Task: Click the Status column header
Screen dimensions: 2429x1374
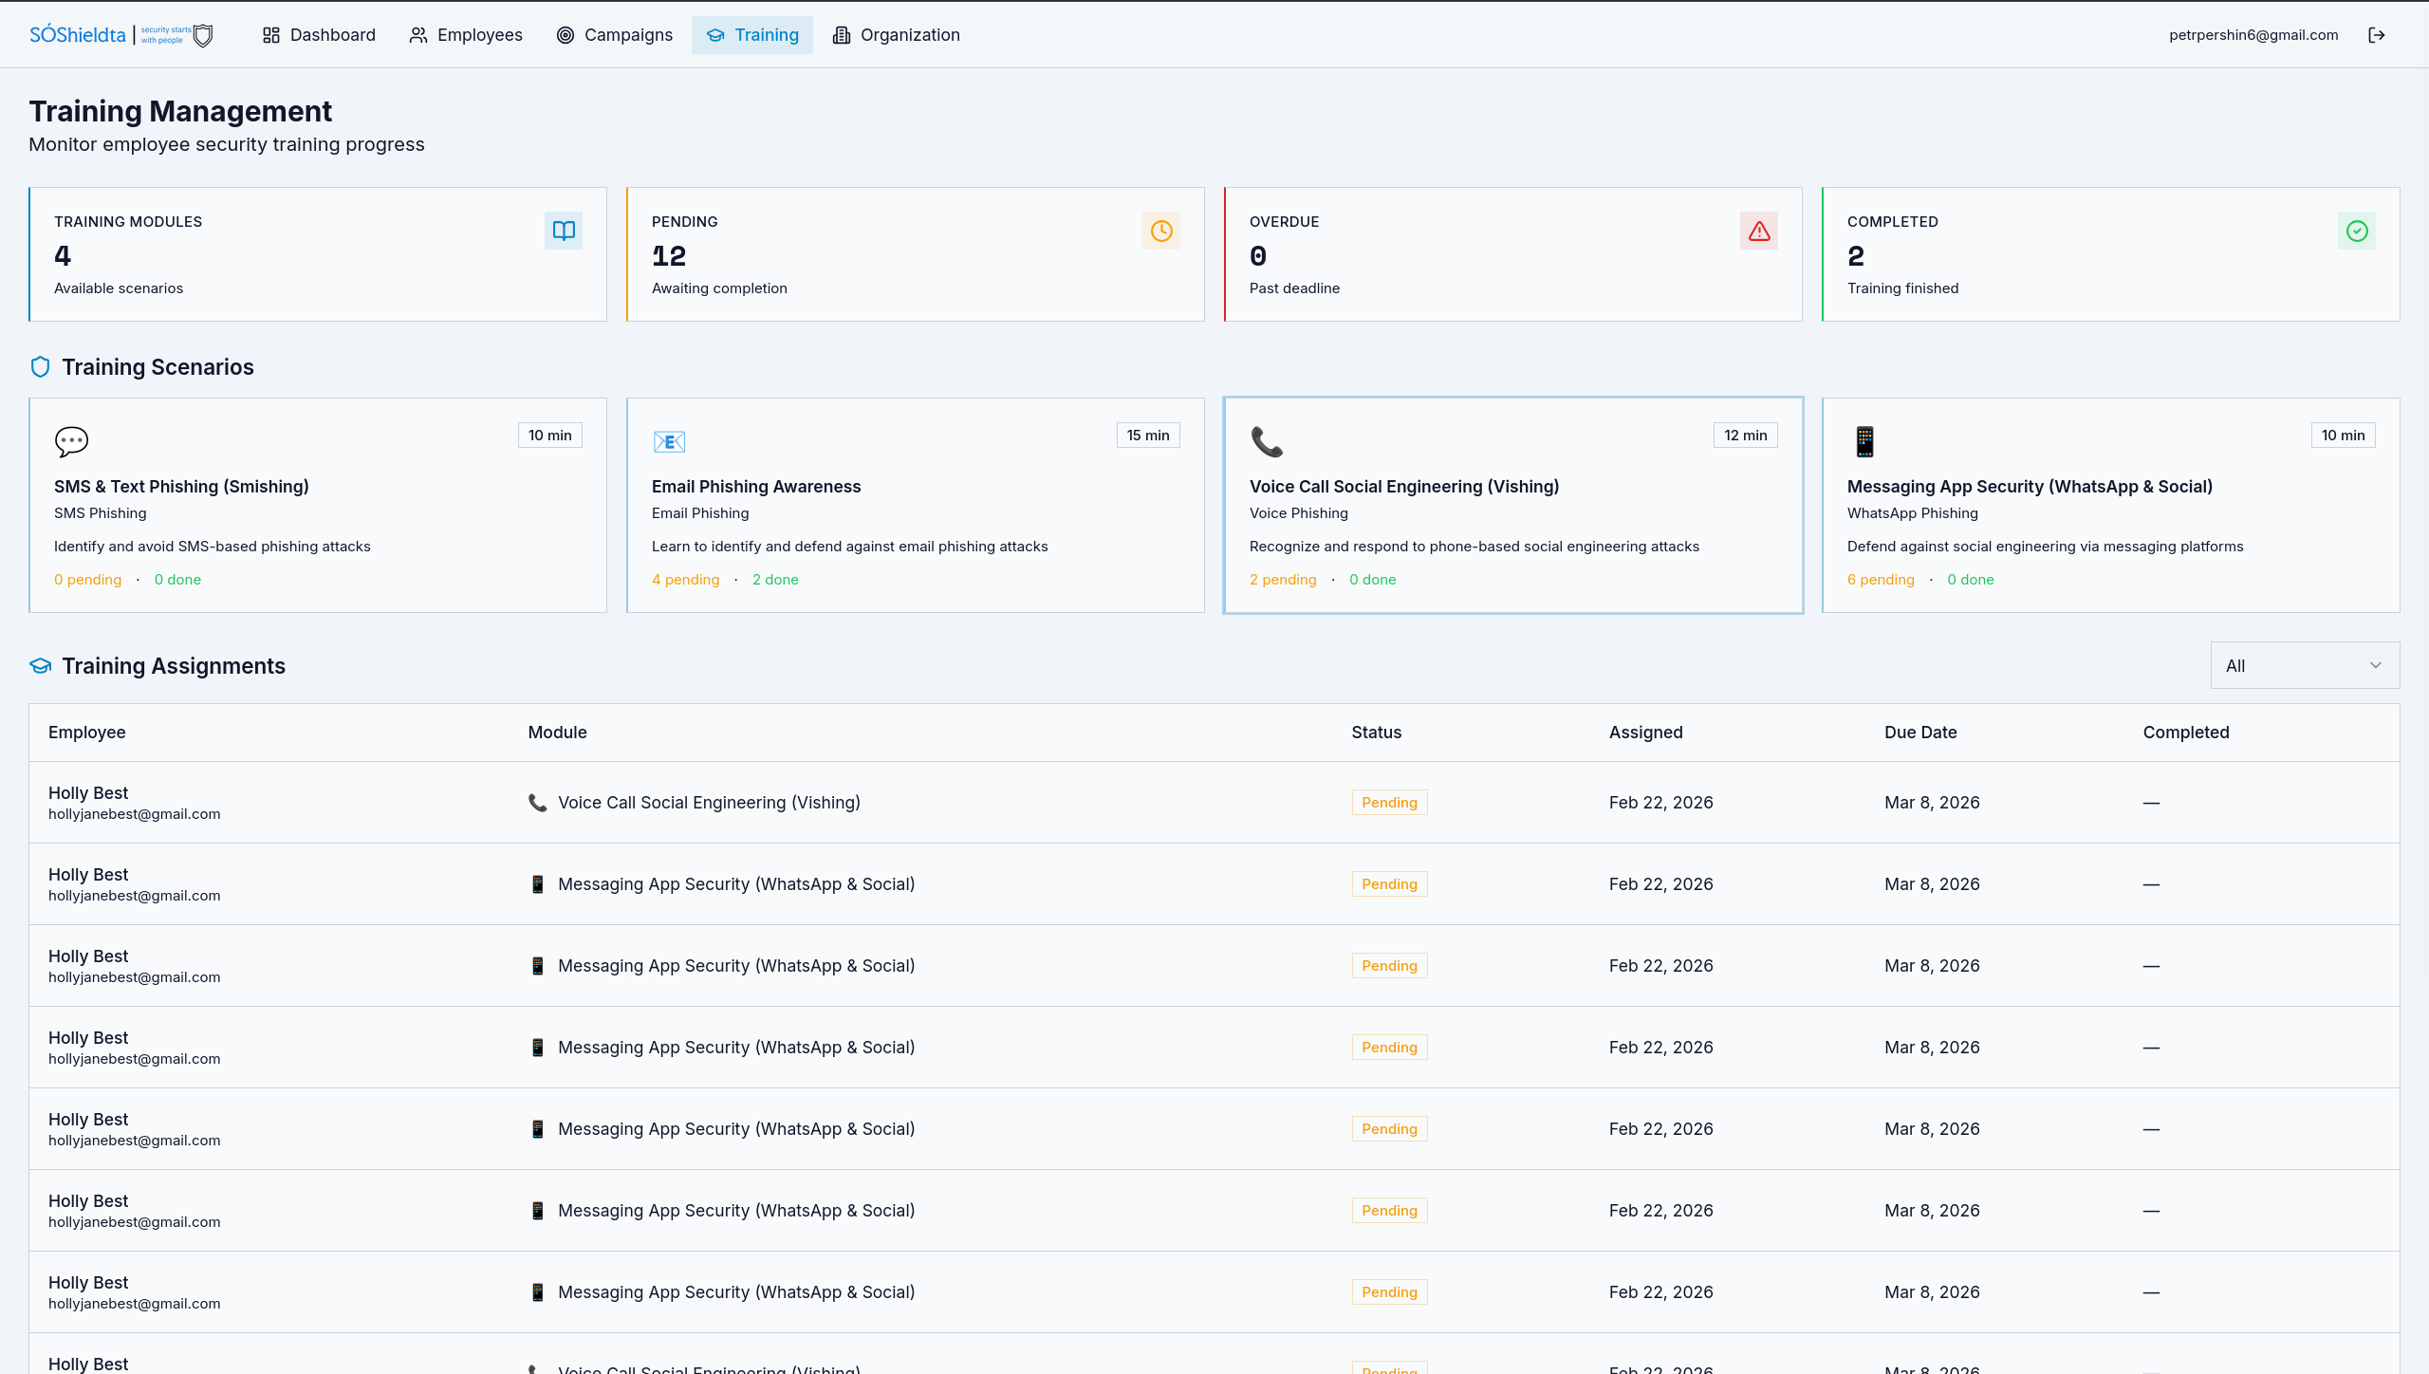Action: click(1376, 733)
